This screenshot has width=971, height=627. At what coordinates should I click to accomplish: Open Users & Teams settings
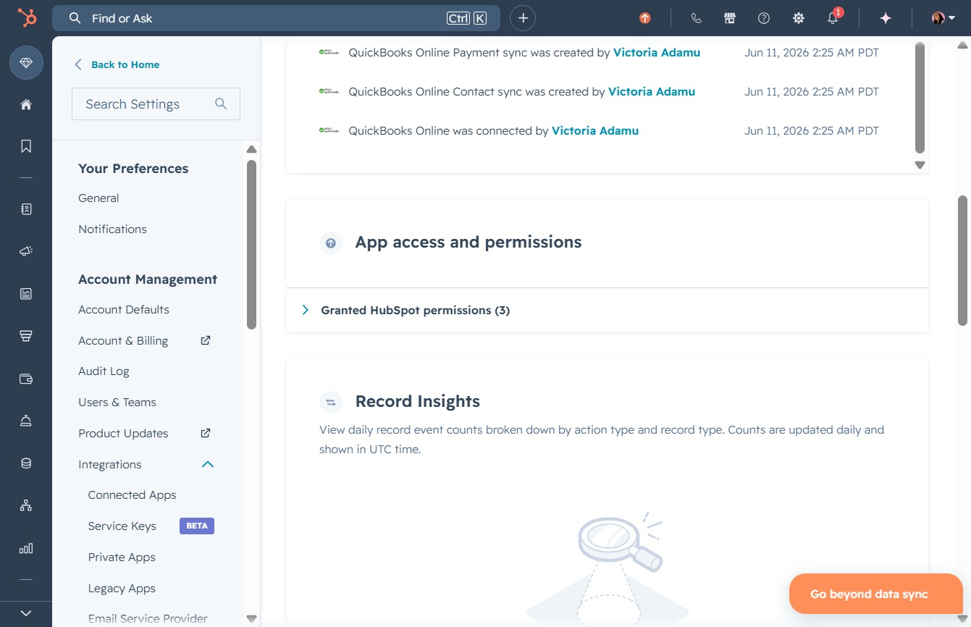(x=117, y=402)
